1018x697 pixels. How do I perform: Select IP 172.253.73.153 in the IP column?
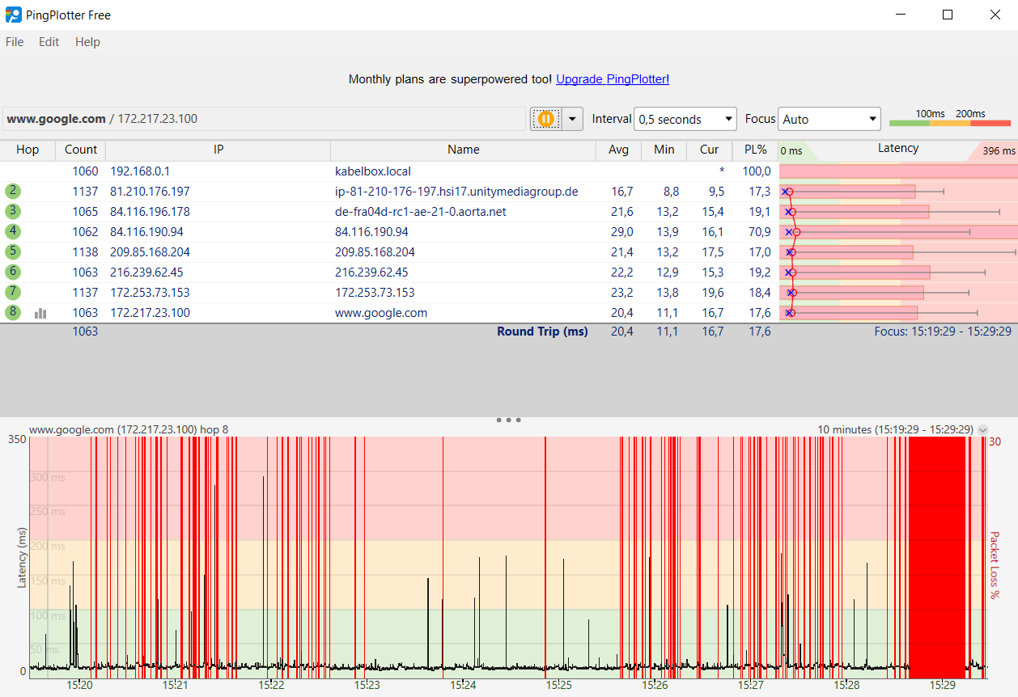tap(150, 293)
